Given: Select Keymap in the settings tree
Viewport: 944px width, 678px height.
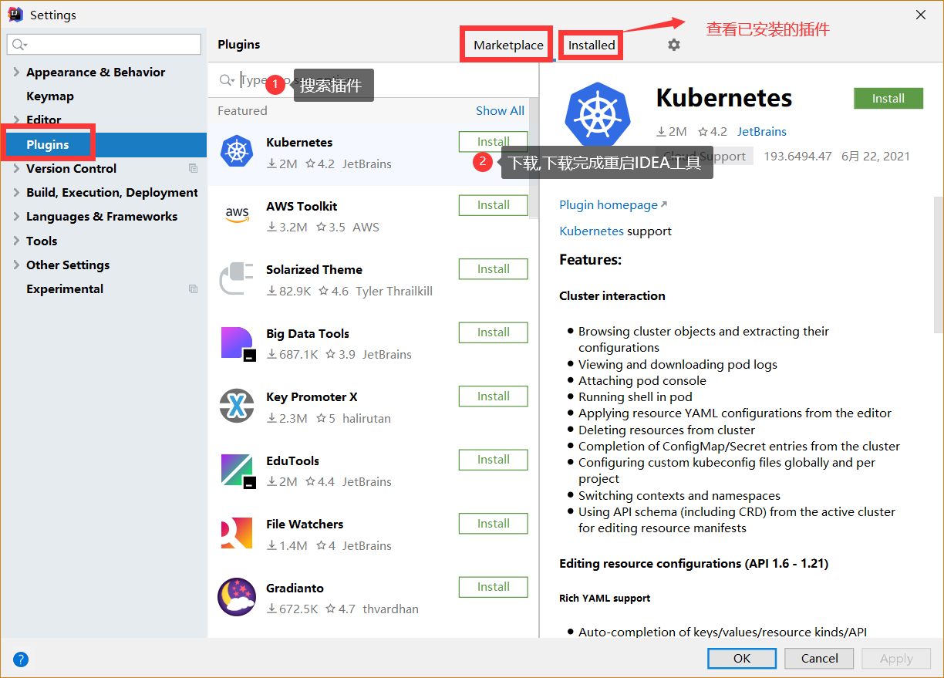Looking at the screenshot, I should [50, 96].
